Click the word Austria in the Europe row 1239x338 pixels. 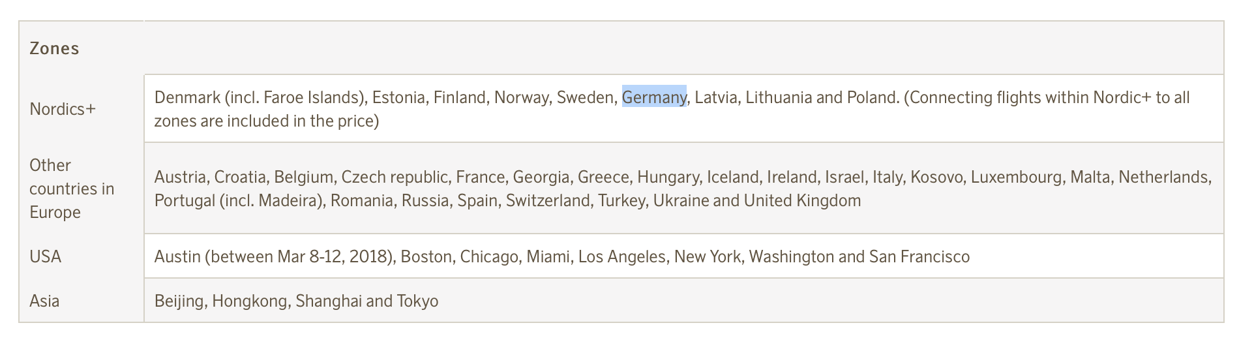point(180,177)
